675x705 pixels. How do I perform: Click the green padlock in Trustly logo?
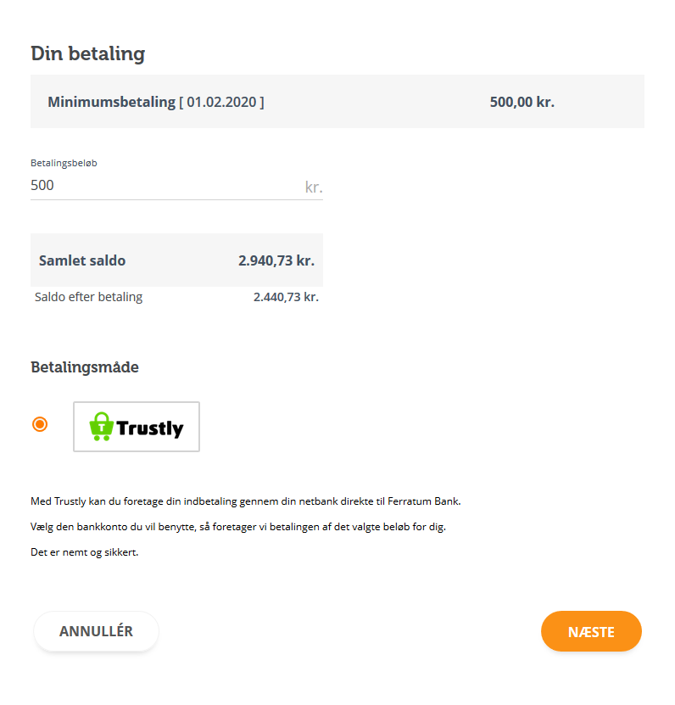(102, 426)
